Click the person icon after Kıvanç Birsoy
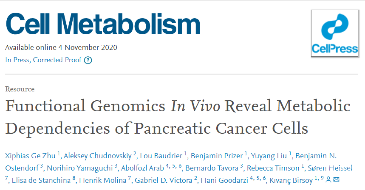Screen dimensions: 365x190 click(328, 180)
